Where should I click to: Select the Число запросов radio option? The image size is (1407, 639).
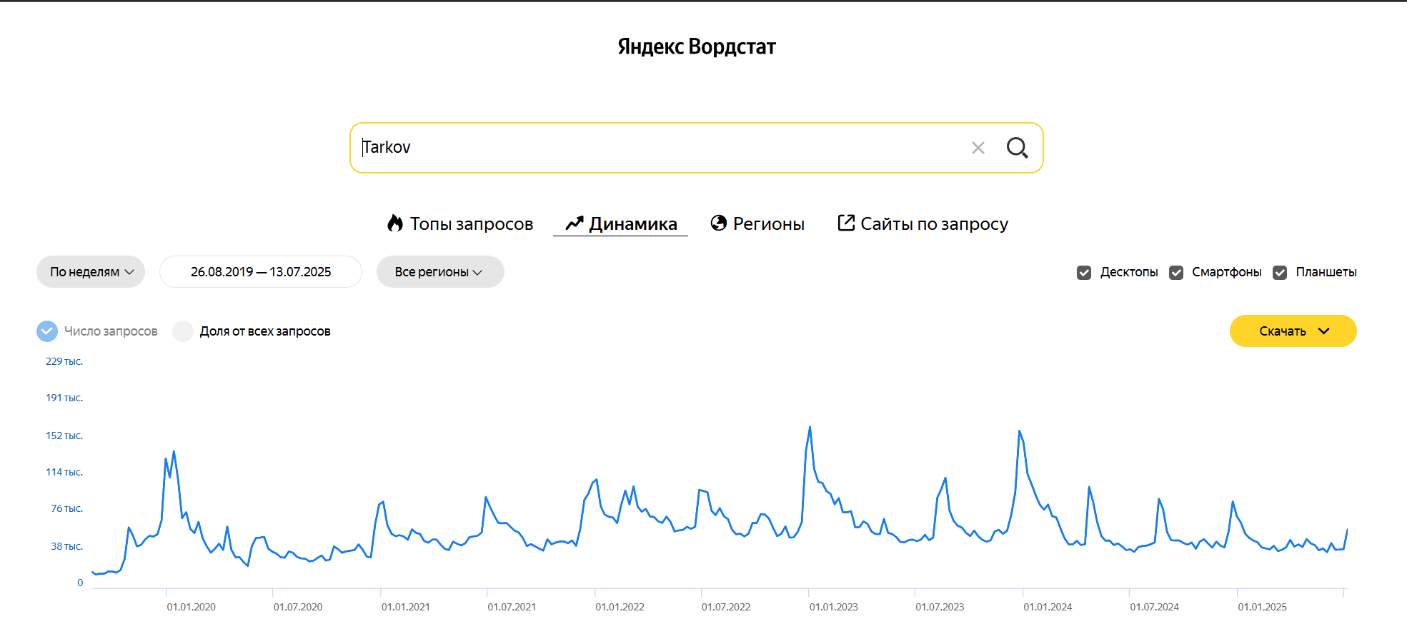[47, 331]
